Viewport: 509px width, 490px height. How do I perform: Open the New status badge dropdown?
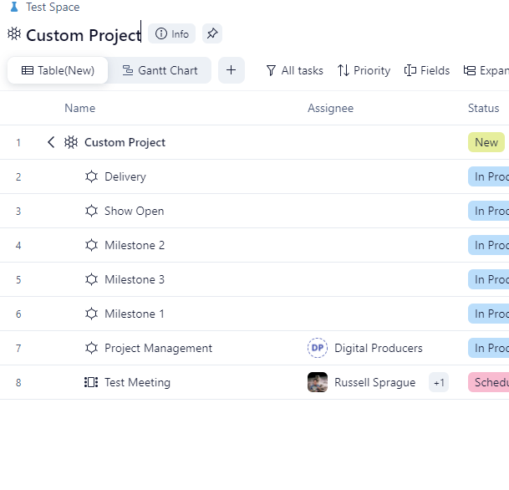[486, 142]
